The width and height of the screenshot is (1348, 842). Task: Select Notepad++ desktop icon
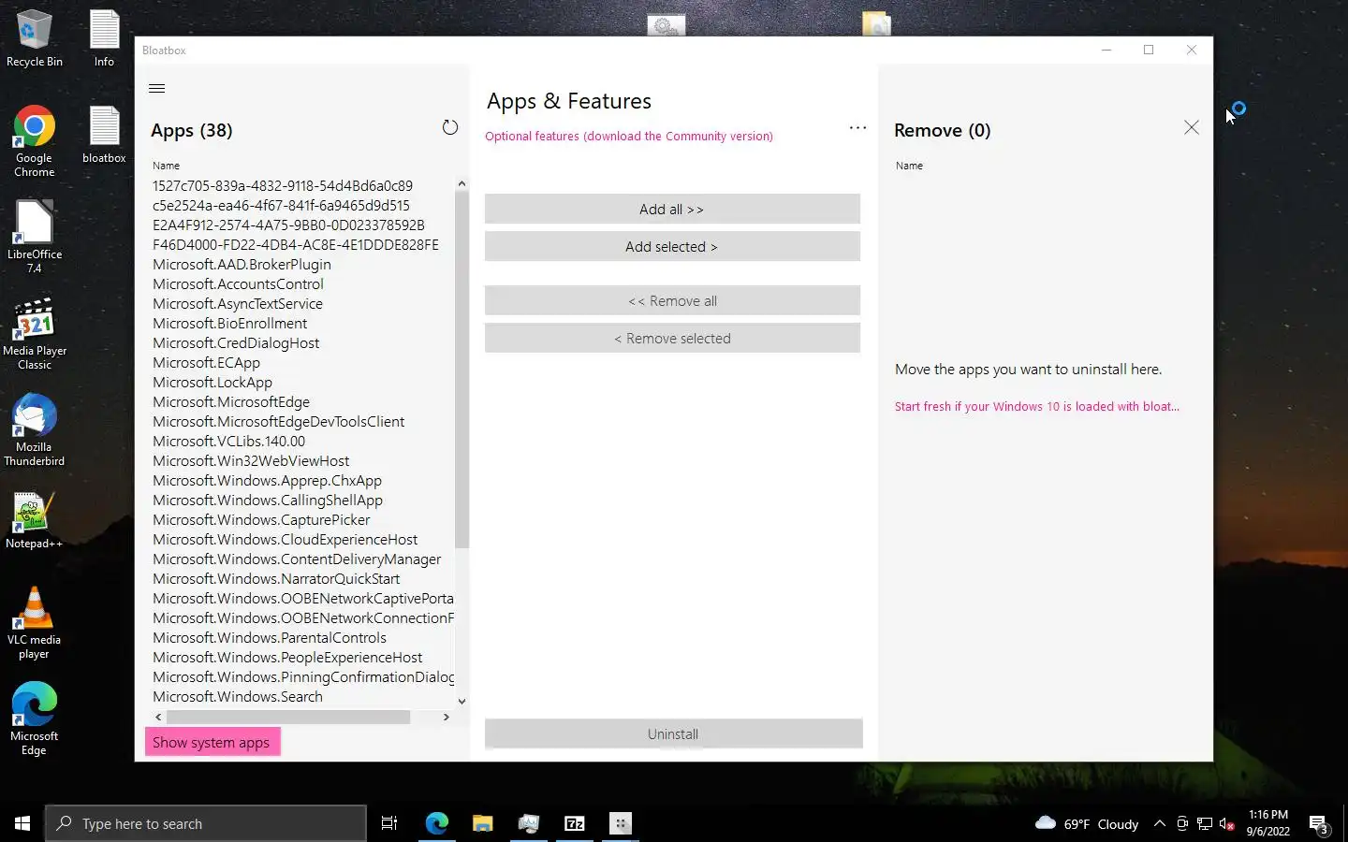click(34, 520)
